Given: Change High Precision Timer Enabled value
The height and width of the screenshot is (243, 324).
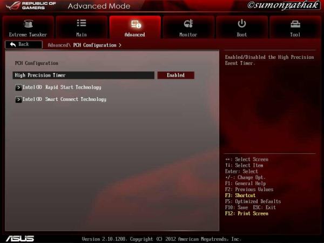Looking at the screenshot, I should click(175, 75).
